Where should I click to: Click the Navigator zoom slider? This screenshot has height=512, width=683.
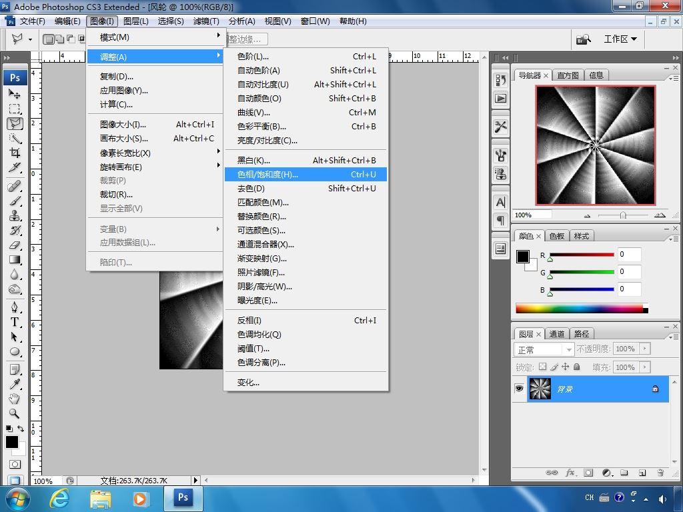point(623,215)
